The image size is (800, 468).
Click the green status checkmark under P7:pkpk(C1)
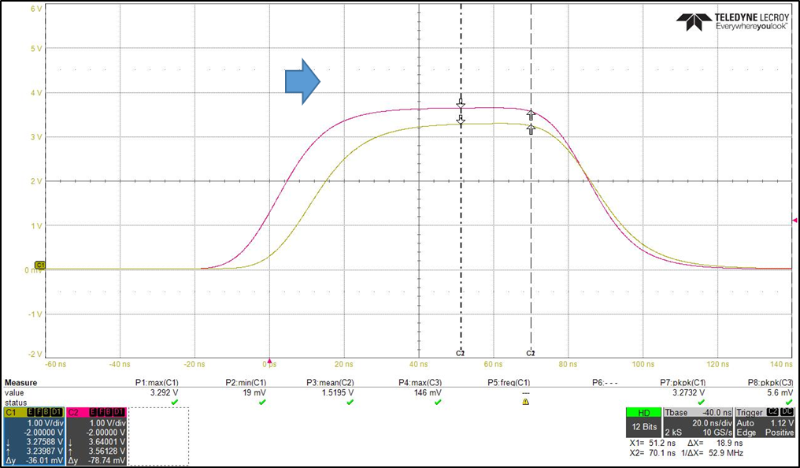point(701,402)
